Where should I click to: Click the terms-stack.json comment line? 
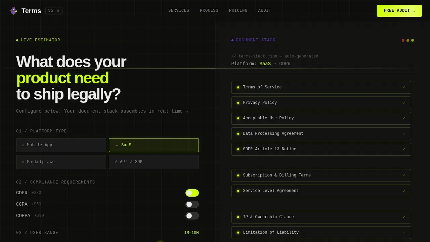(275, 56)
